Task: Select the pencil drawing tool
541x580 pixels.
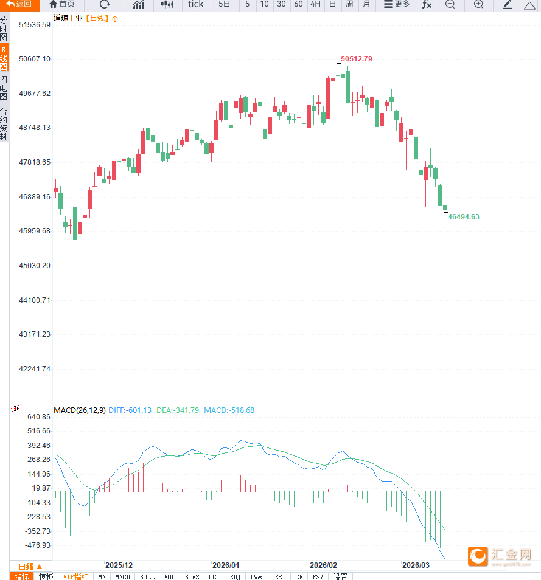Action: pyautogui.click(x=508, y=4)
